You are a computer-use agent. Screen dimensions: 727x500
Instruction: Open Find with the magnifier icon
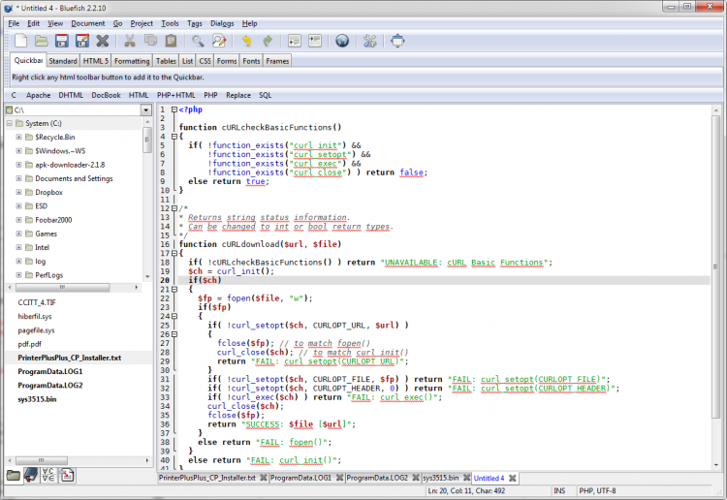pos(198,42)
